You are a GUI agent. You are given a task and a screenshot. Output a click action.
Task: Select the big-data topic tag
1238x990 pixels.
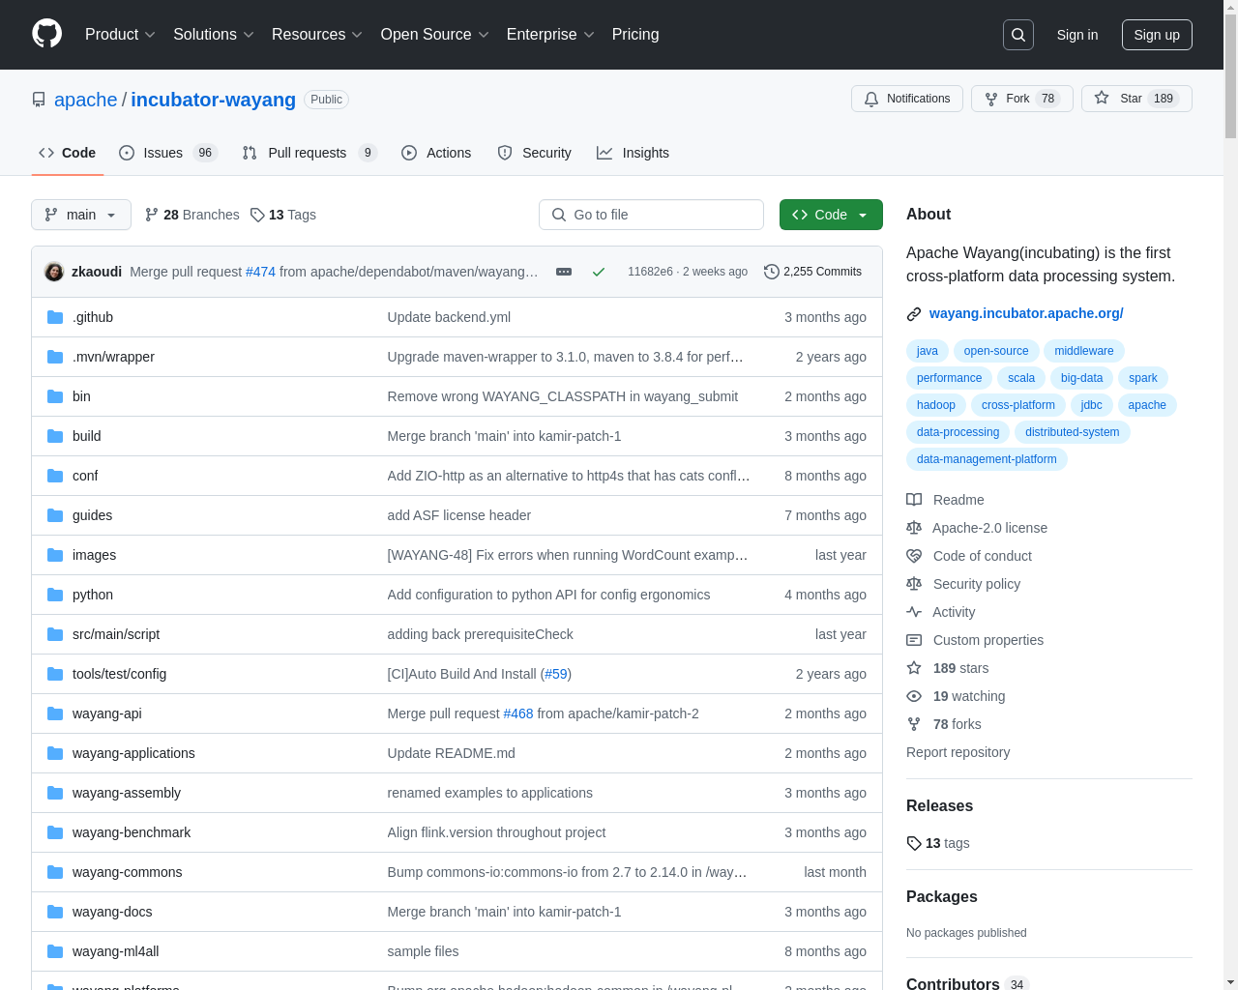click(1081, 378)
